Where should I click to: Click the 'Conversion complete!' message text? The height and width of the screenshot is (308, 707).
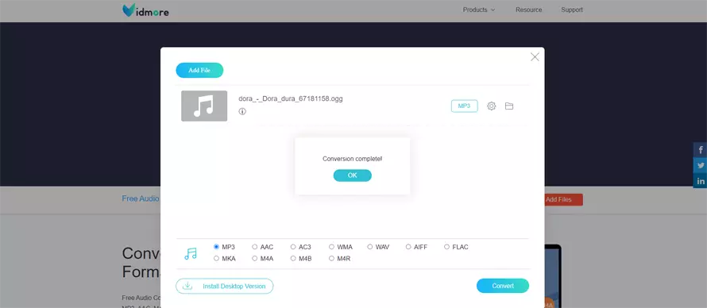tap(352, 159)
